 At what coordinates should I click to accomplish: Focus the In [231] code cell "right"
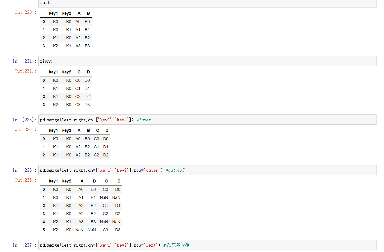(208, 61)
